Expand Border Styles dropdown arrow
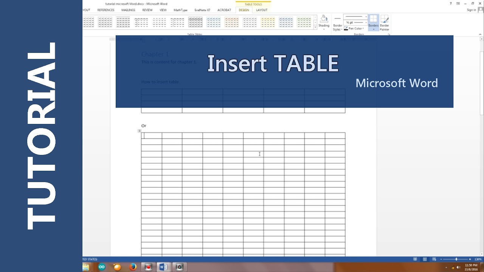 pos(342,29)
